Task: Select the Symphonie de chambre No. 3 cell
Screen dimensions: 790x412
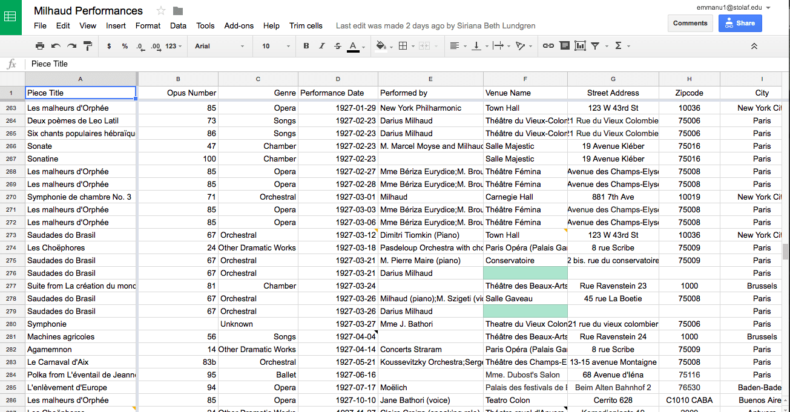Action: [81, 197]
